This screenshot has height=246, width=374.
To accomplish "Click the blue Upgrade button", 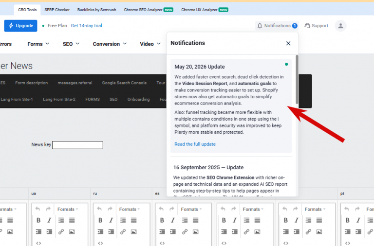I will (x=21, y=26).
